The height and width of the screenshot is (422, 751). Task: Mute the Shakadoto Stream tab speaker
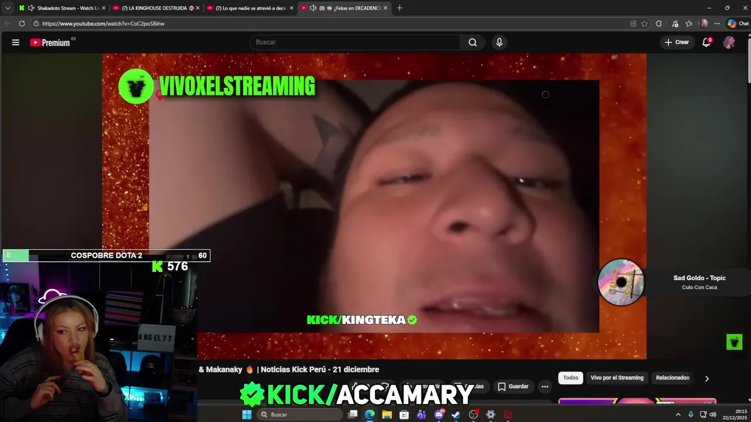tap(31, 8)
